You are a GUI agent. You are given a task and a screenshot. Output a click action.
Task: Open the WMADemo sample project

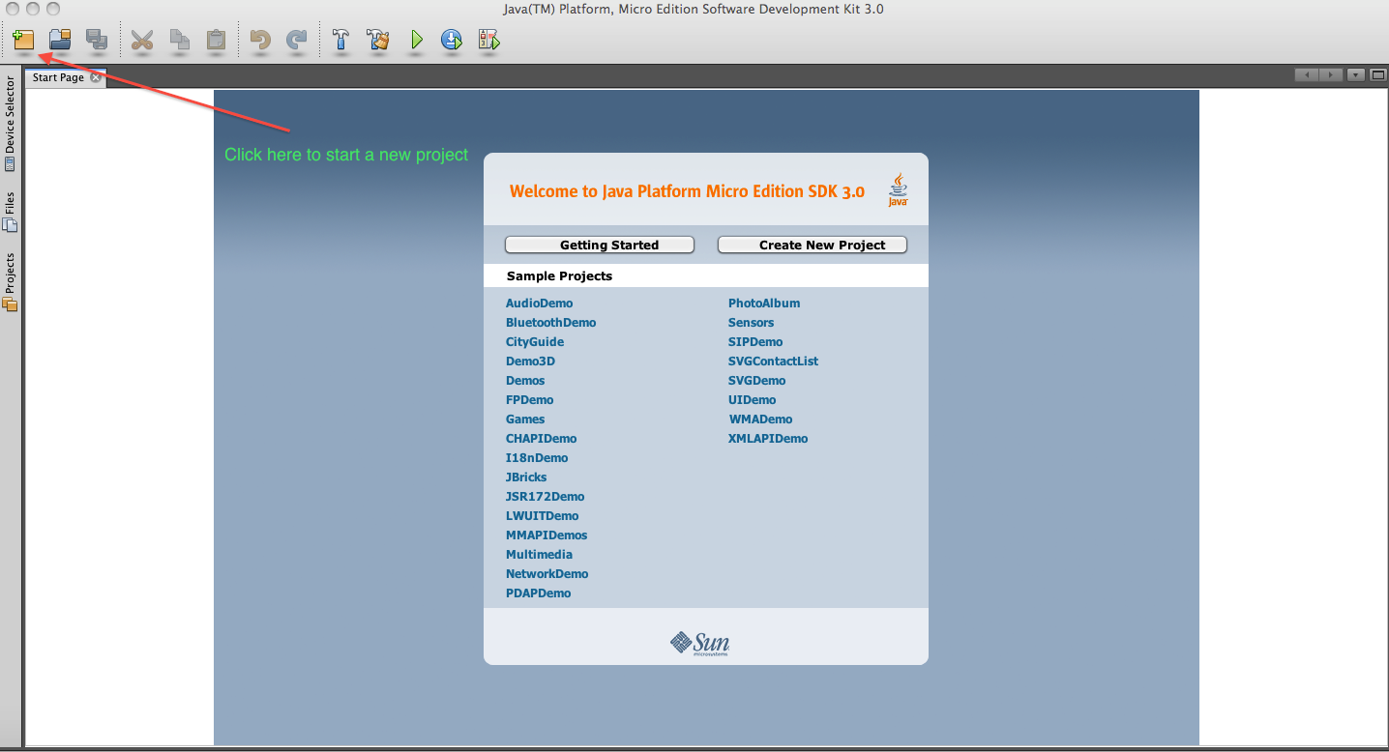tap(760, 419)
